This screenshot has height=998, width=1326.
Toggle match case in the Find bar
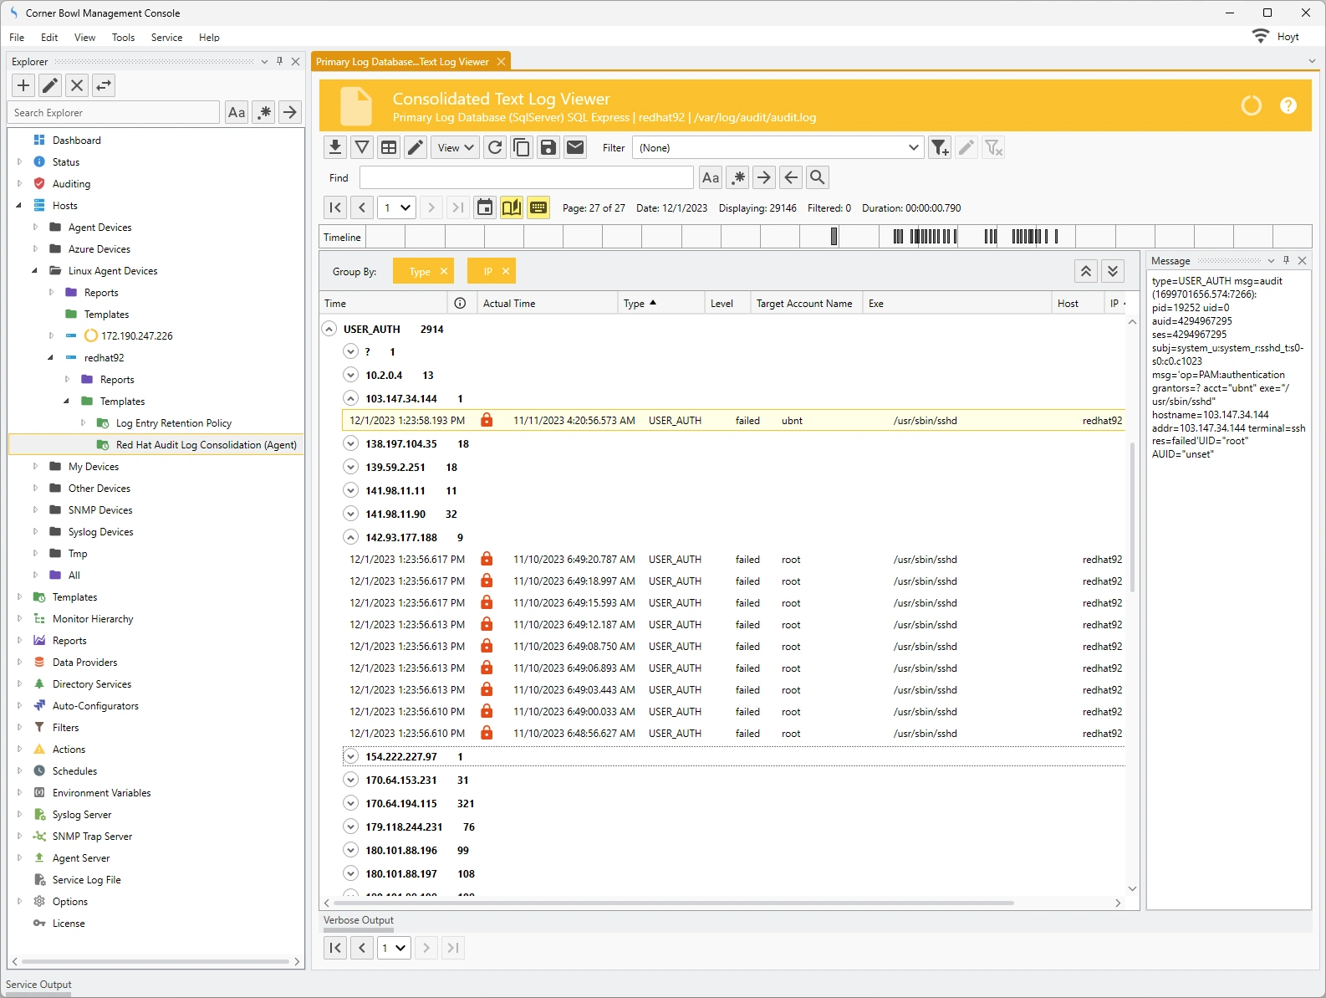711,177
